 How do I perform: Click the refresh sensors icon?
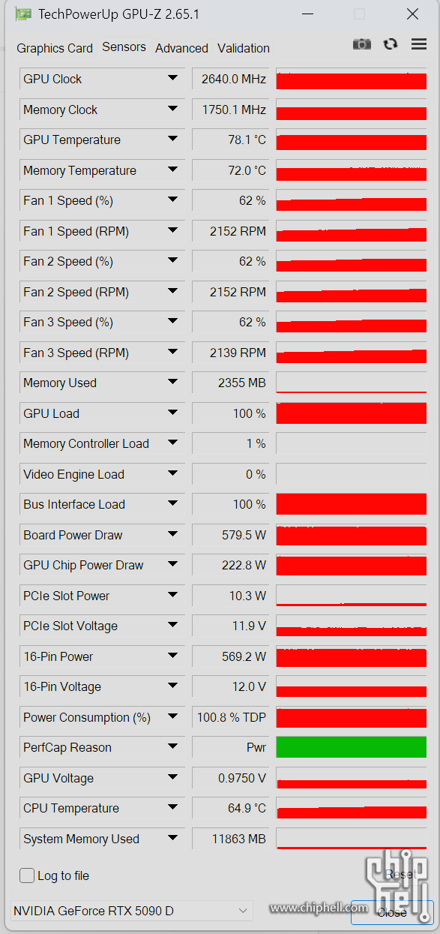tap(390, 44)
